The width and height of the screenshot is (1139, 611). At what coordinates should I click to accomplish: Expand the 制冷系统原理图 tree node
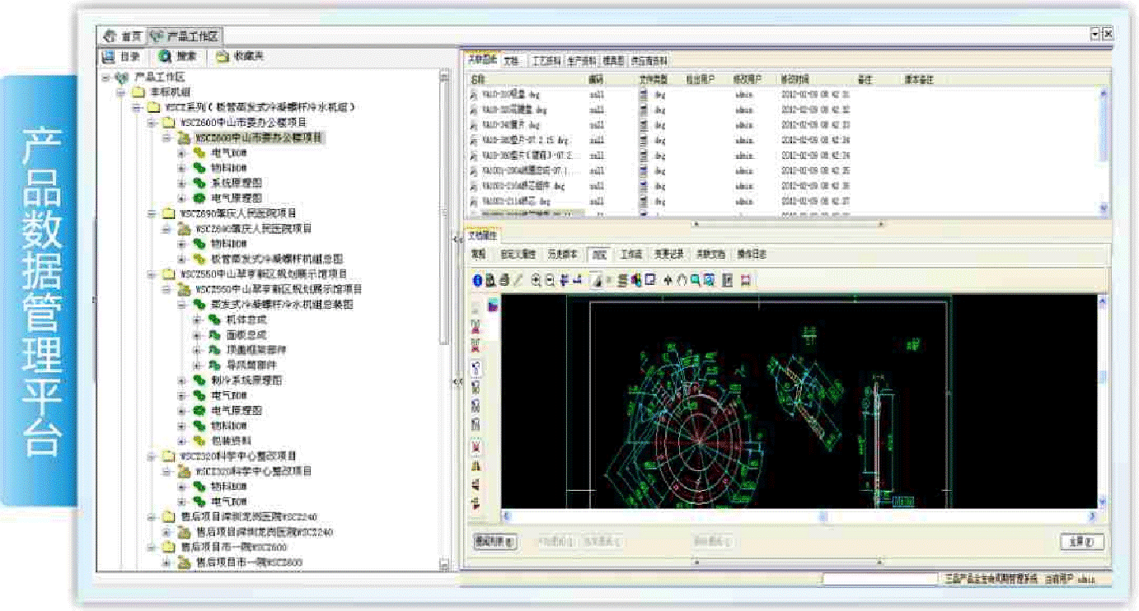[181, 380]
